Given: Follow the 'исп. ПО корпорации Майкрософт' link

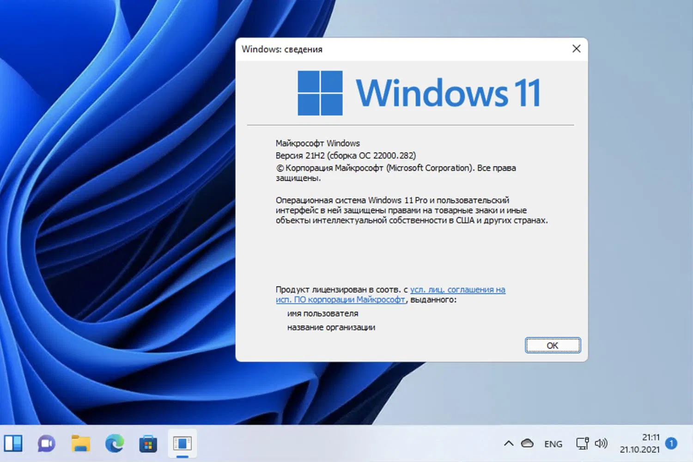Looking at the screenshot, I should [340, 299].
